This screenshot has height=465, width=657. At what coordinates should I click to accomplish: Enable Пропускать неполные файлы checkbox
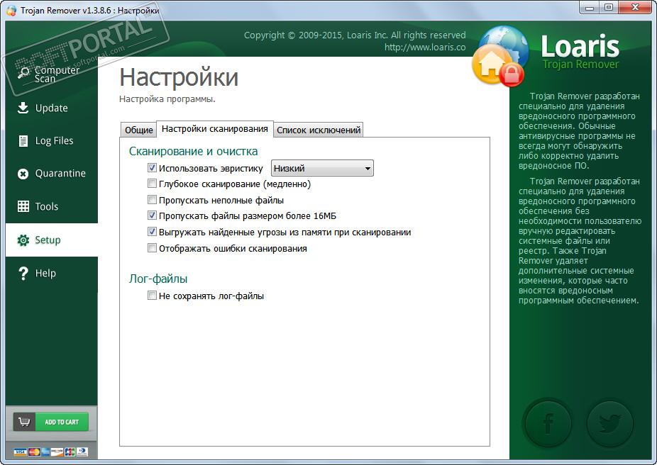(152, 200)
